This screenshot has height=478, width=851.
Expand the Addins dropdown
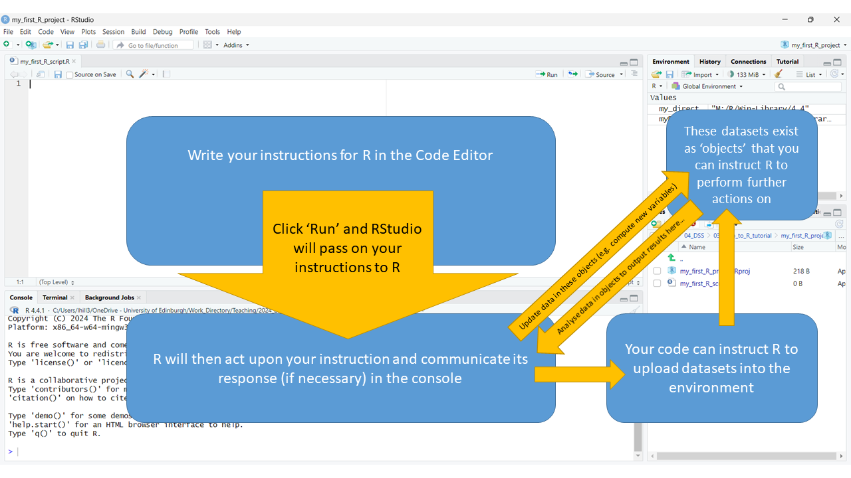pos(236,45)
